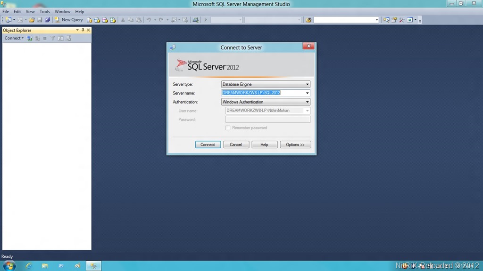
Task: Click the Object Explorer filter funnel icon
Action: [x=53, y=38]
